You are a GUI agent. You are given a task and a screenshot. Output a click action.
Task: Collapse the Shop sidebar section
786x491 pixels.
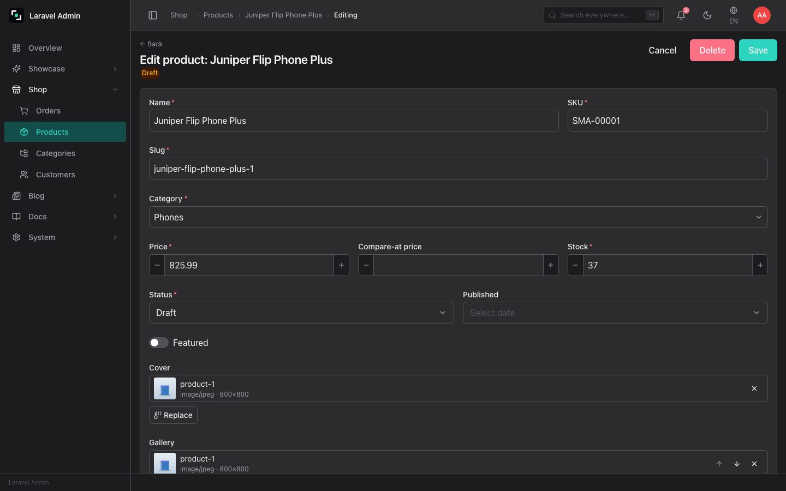tap(65, 89)
